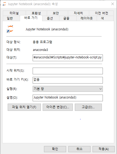
Task: Click the Jupyter icon in the title bar
Action: pyautogui.click(x=4, y=4)
